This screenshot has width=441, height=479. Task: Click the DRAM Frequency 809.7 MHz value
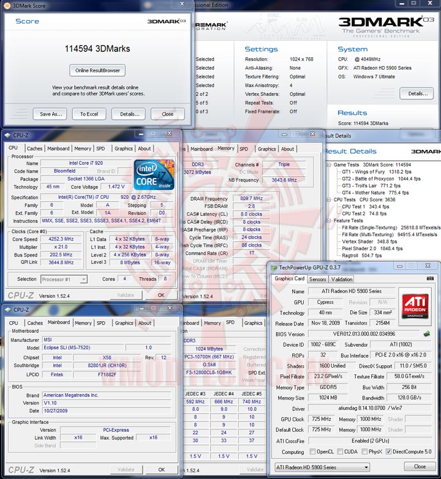tap(251, 198)
